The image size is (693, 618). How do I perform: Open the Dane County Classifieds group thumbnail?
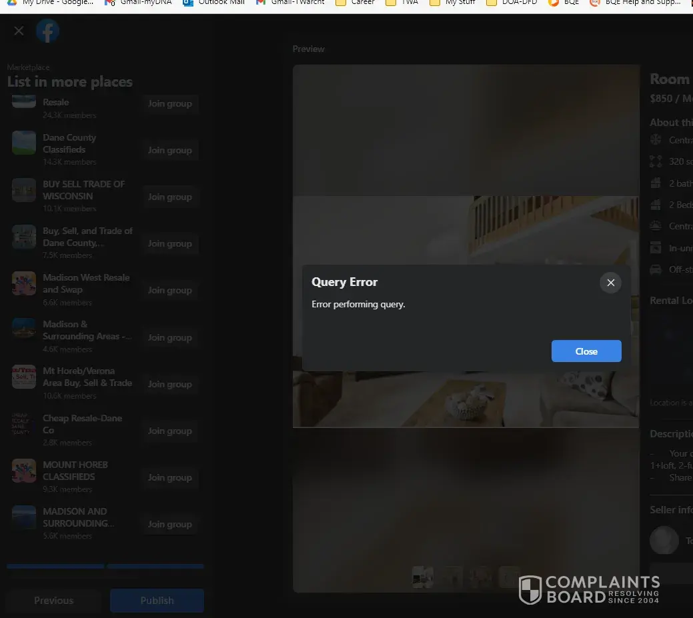pyautogui.click(x=24, y=143)
